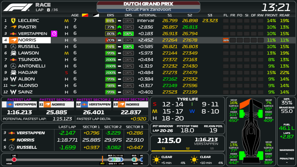The height and width of the screenshot is (167, 297).
Task: Click the INTERVAL column header
Action: click(x=147, y=15)
